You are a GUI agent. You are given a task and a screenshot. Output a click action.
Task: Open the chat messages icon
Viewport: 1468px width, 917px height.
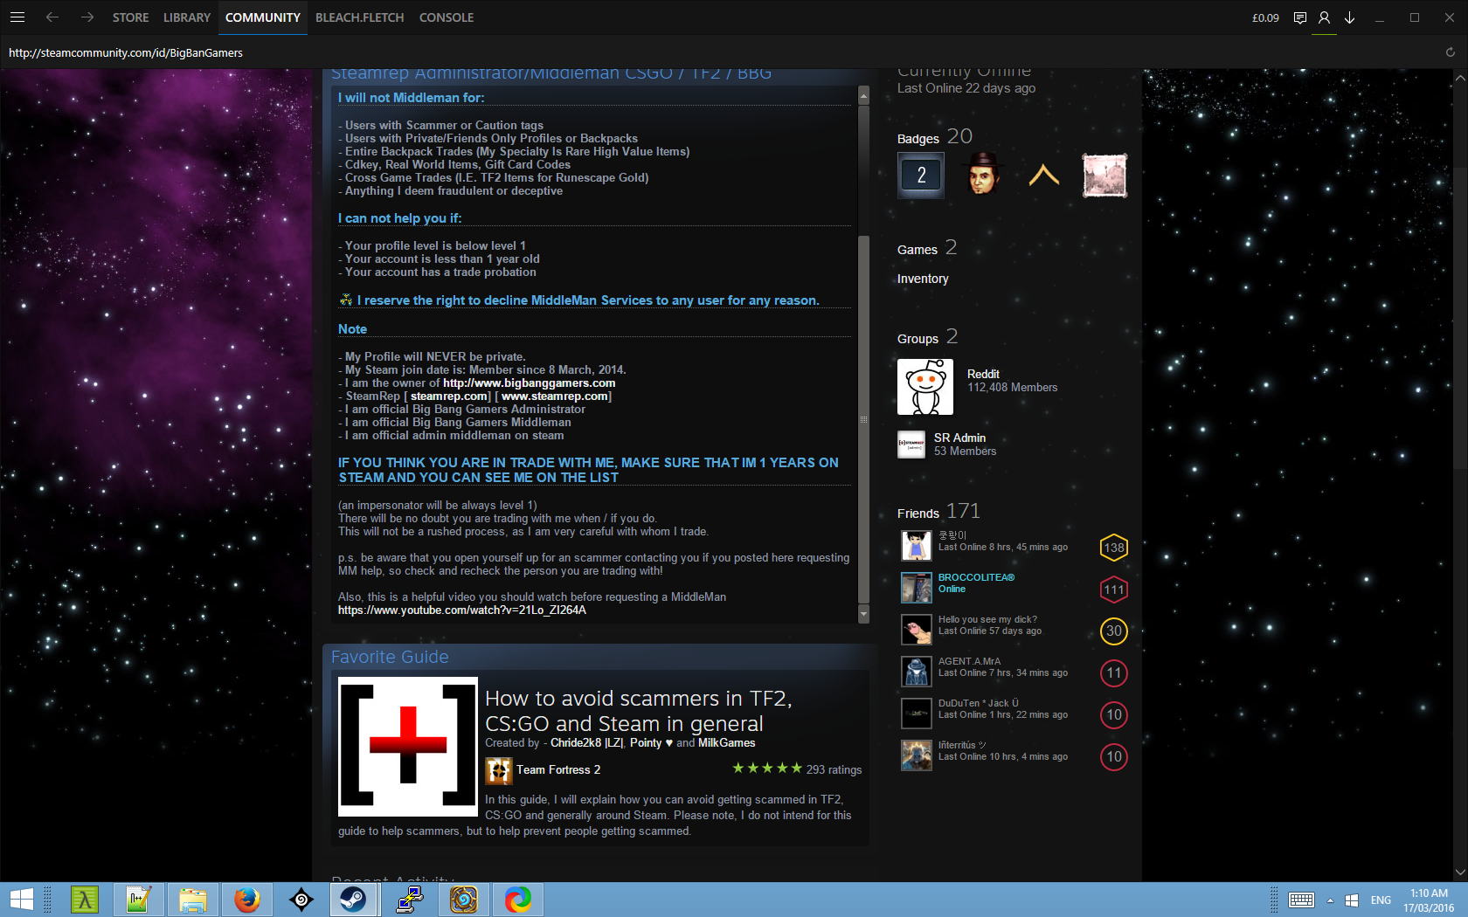(x=1299, y=17)
